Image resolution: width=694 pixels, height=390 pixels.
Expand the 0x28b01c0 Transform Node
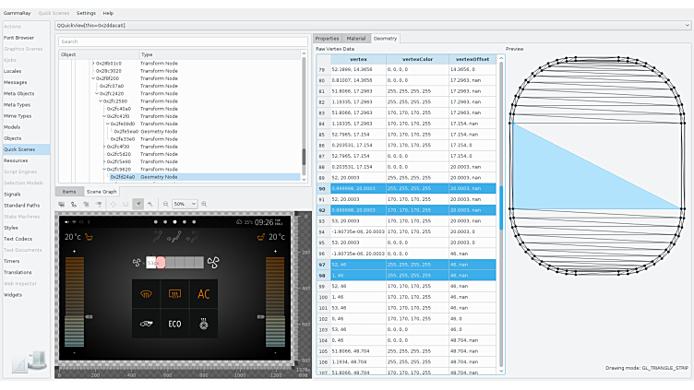tap(93, 63)
